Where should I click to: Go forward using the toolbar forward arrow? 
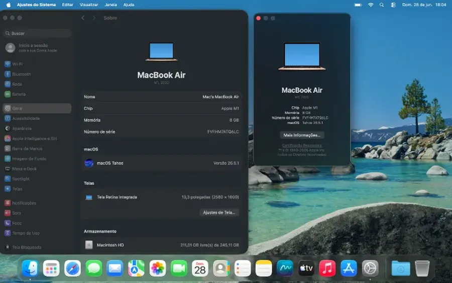pos(94,18)
